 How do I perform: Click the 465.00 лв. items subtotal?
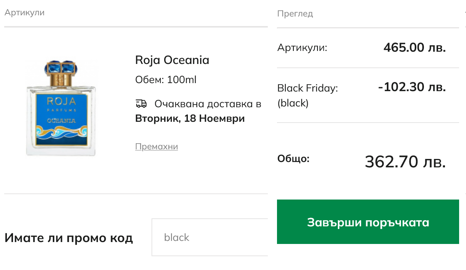pos(414,48)
